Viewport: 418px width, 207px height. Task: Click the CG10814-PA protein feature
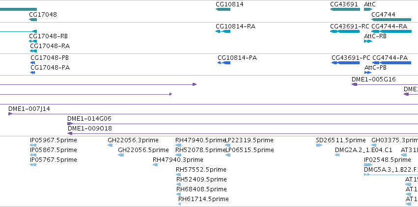pos(224,63)
